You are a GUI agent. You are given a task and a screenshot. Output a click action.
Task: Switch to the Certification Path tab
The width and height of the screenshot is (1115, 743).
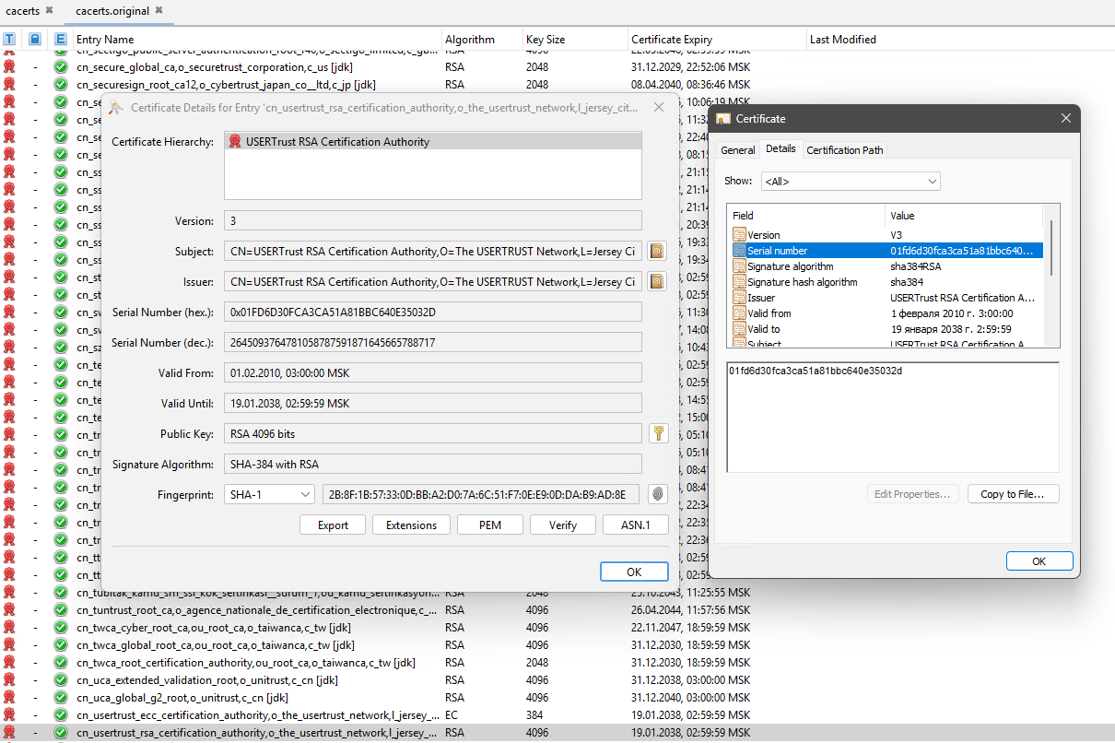pyautogui.click(x=845, y=150)
